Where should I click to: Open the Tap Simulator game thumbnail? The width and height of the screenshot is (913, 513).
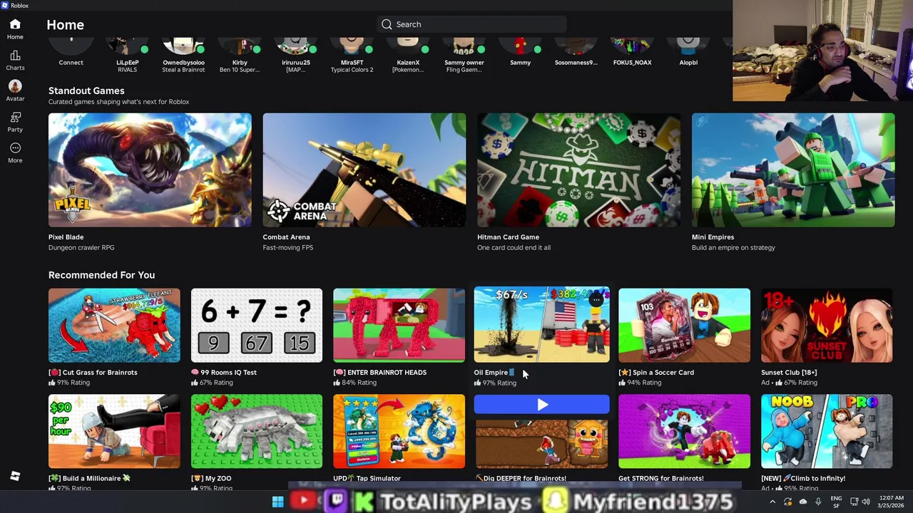click(399, 432)
